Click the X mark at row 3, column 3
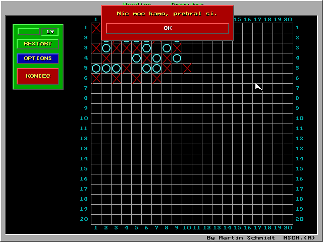Screen dimensions: 323x242 [116, 48]
